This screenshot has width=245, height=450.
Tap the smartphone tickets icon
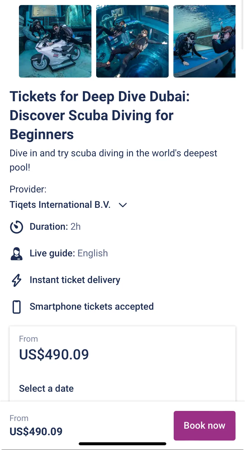pos(17,307)
